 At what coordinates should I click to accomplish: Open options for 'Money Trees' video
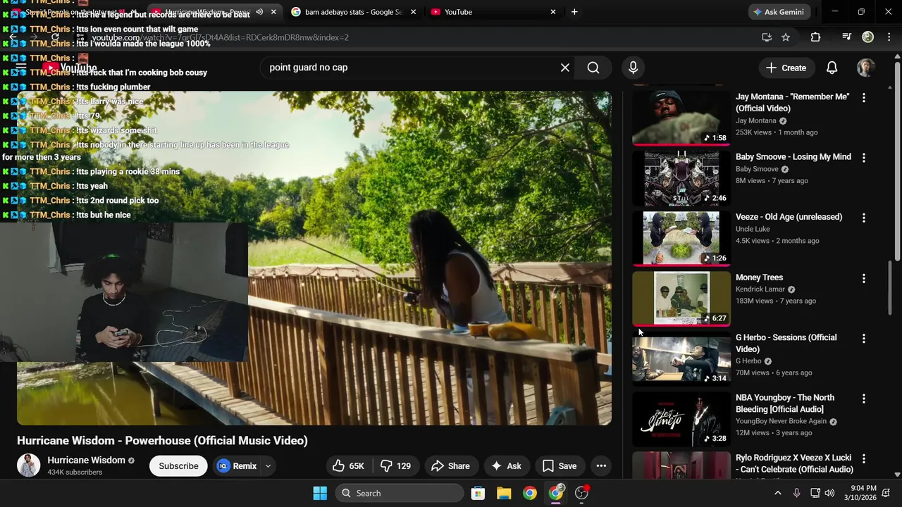[863, 278]
